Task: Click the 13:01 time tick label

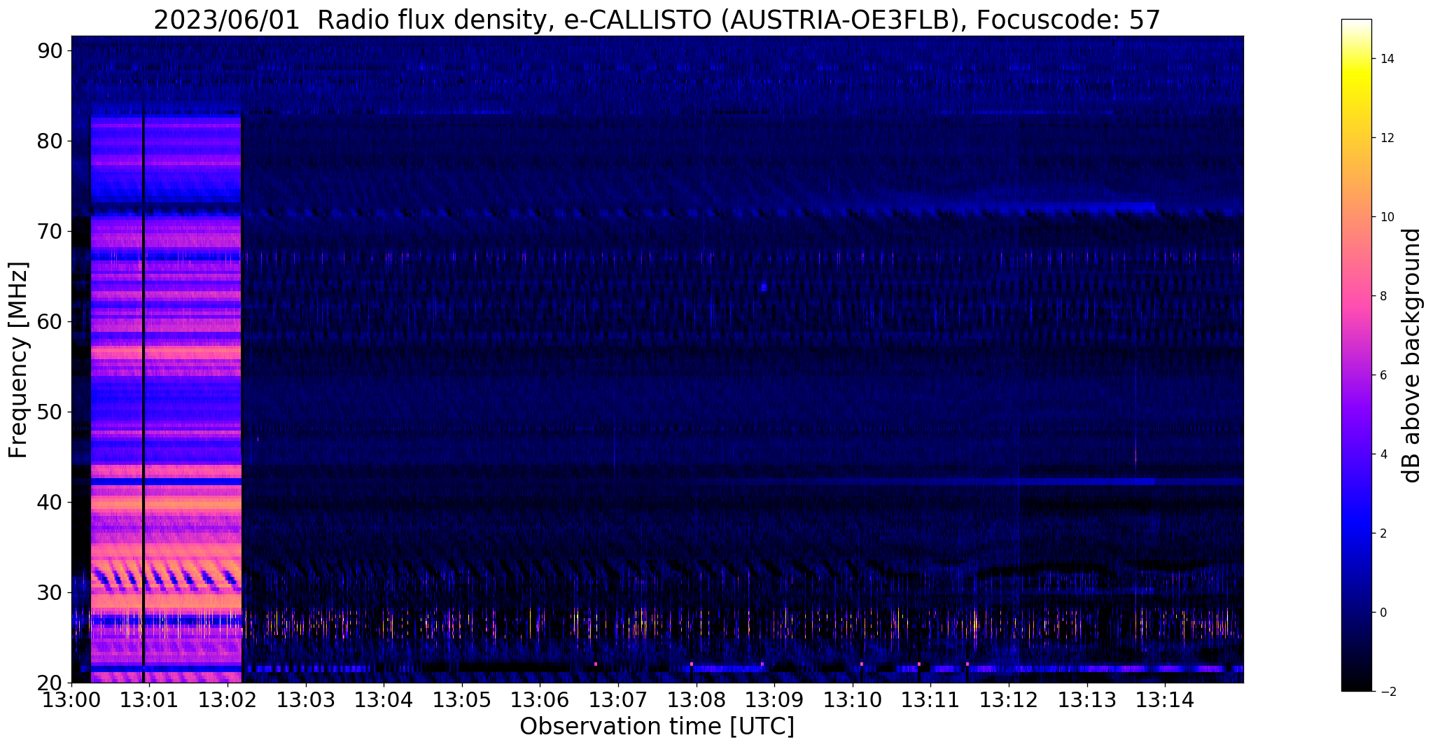Action: pos(149,700)
